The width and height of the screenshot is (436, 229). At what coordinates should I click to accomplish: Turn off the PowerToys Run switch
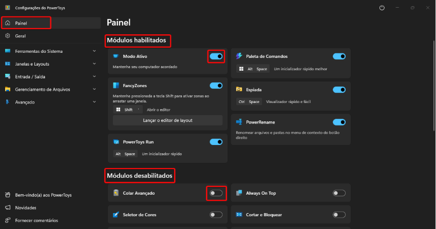click(x=216, y=142)
